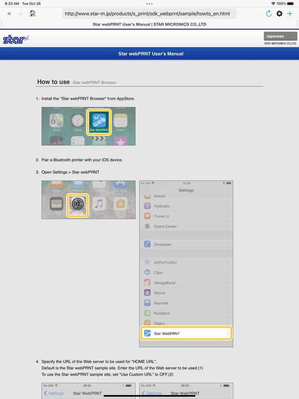299x399 pixels.
Task: Add new tab with plus icon
Action: coord(290,14)
